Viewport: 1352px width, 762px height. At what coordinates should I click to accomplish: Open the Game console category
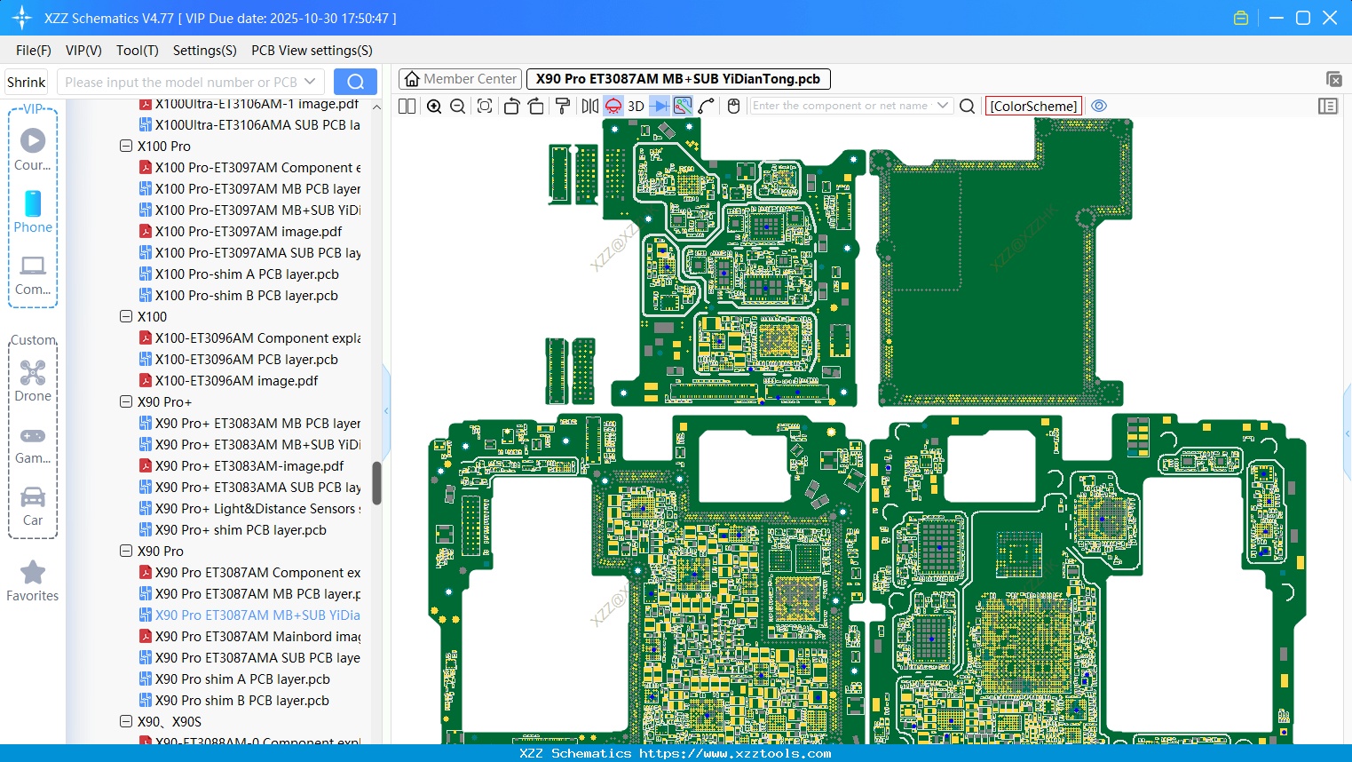33,445
